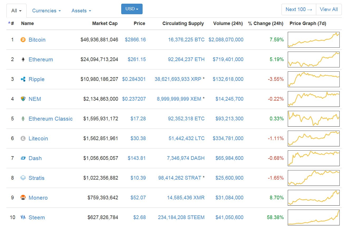Click the Steem logo icon
346x227 pixels.
(23, 218)
